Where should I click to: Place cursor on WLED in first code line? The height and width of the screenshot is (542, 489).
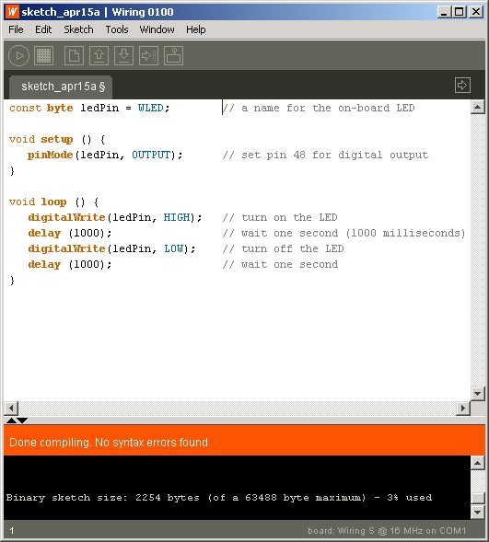click(x=151, y=108)
